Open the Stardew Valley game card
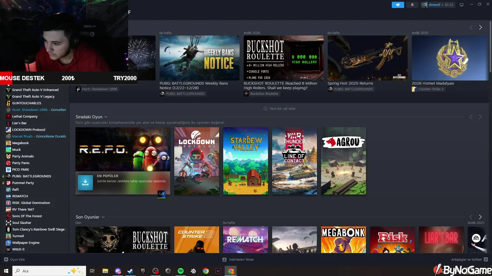Image resolution: width=492 pixels, height=276 pixels. click(x=246, y=161)
